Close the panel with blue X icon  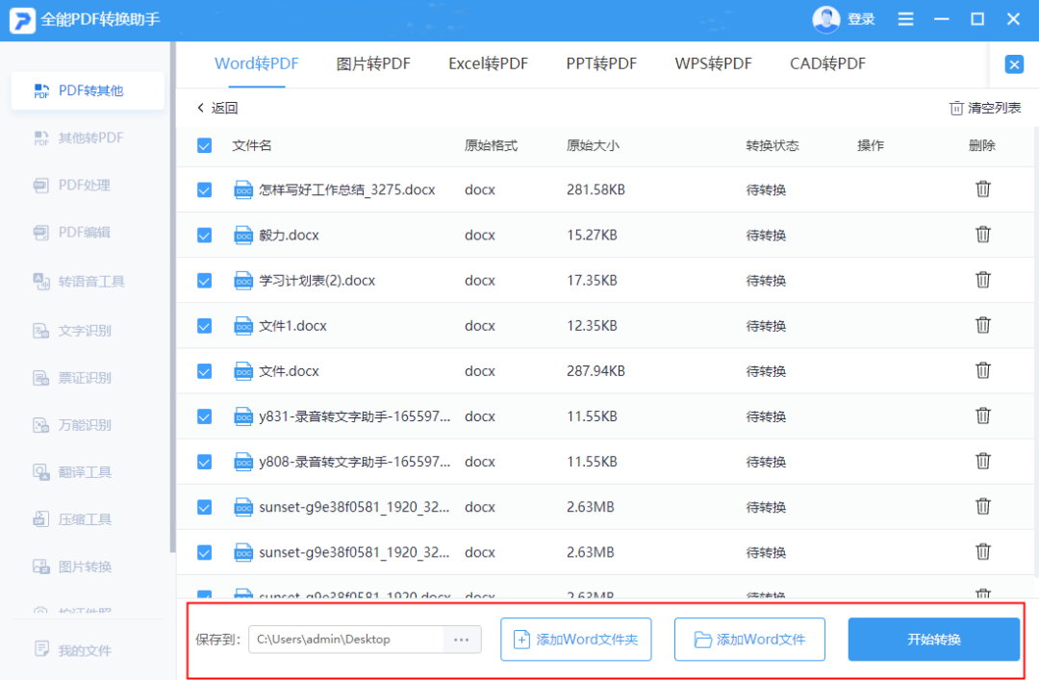pyautogui.click(x=1014, y=64)
